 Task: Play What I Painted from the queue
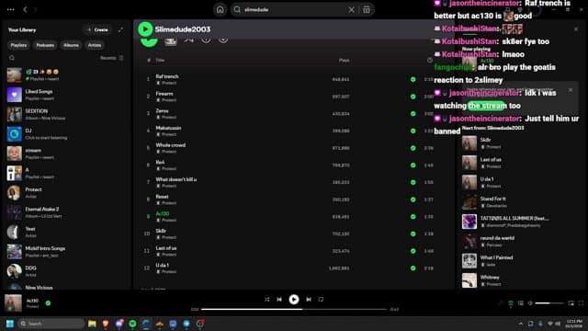(x=519, y=261)
